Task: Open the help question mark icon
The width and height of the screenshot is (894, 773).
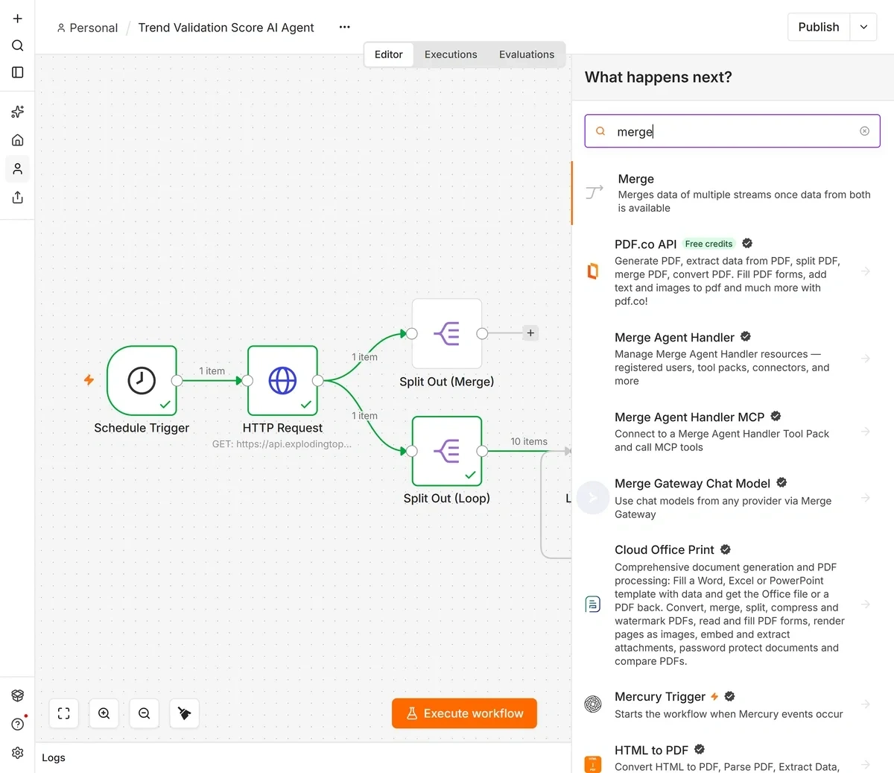Action: coord(18,724)
